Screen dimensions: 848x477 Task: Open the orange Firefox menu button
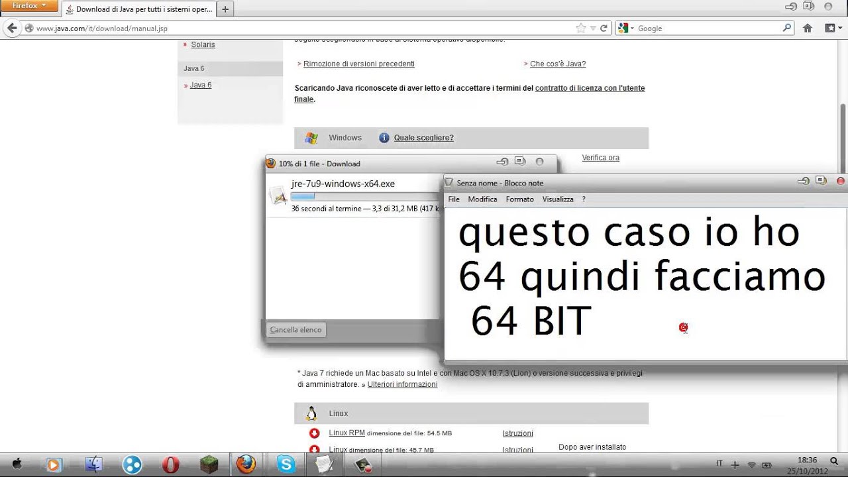(30, 6)
